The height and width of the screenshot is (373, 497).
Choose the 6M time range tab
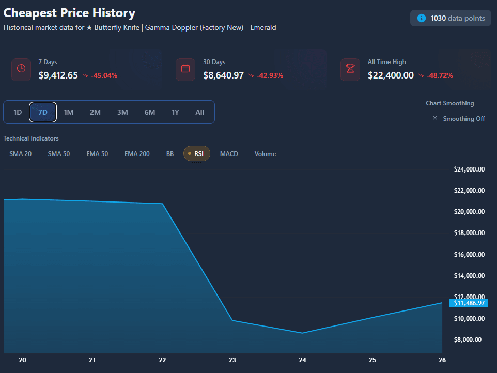point(149,112)
